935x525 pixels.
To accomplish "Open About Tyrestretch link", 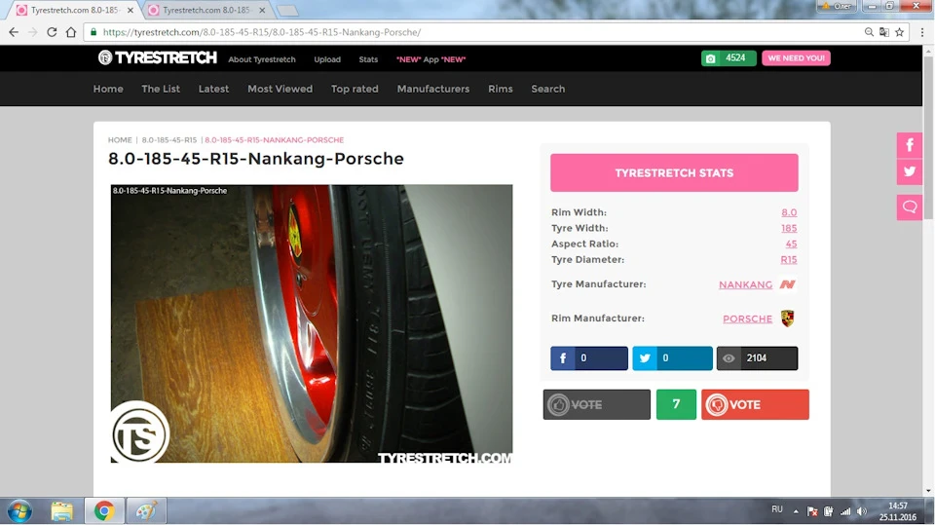I will 262,59.
